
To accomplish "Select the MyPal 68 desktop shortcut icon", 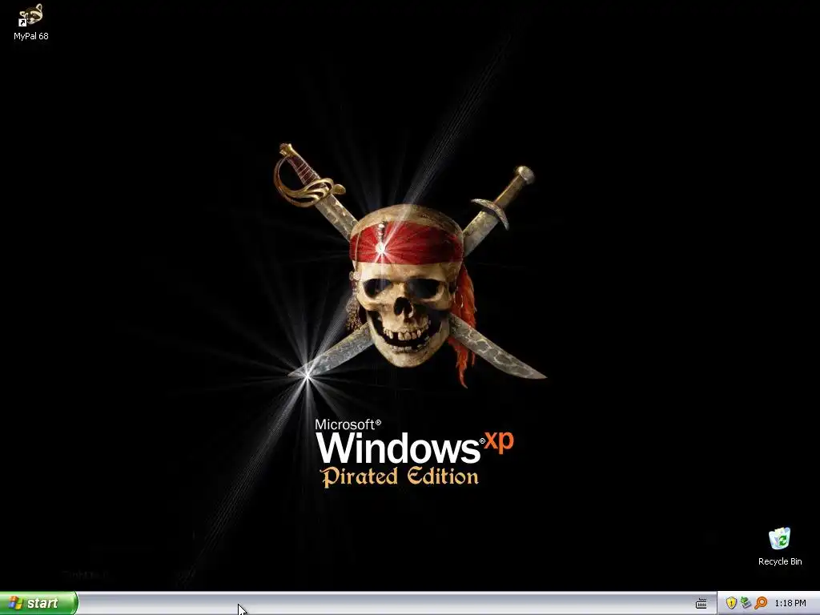I will click(x=31, y=14).
